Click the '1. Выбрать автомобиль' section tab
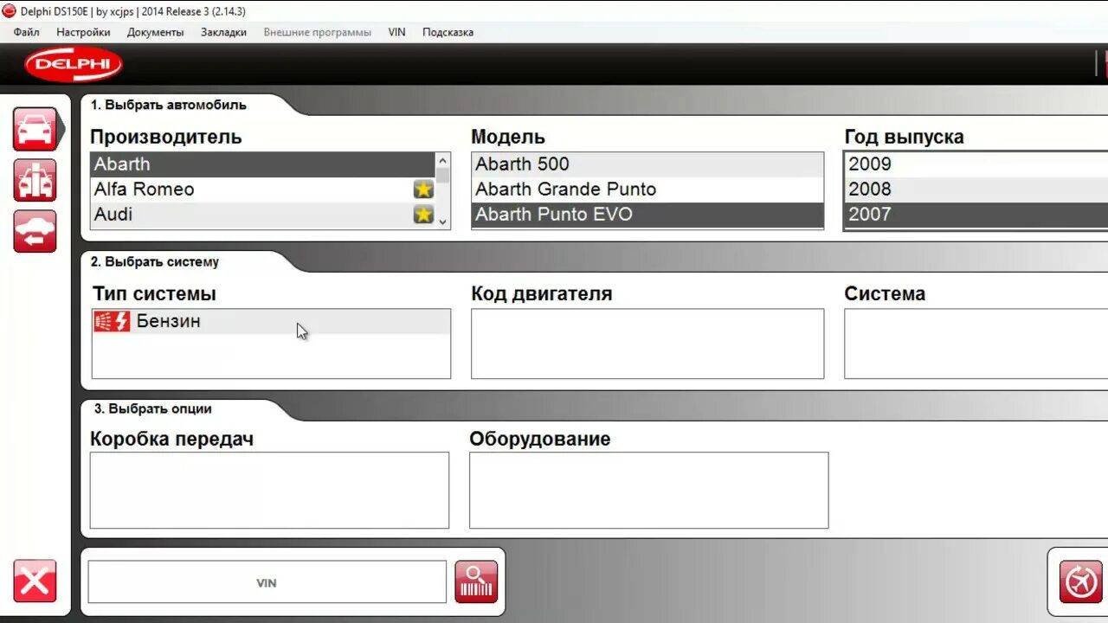Viewport: 1108px width, 623px height. [x=169, y=105]
